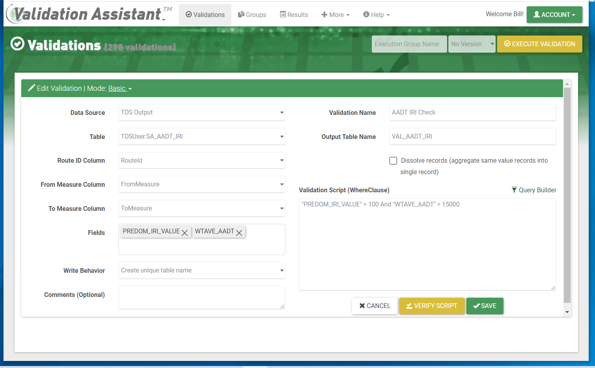Open the Data Source dropdown
Image resolution: width=595 pixels, height=368 pixels.
tap(202, 113)
